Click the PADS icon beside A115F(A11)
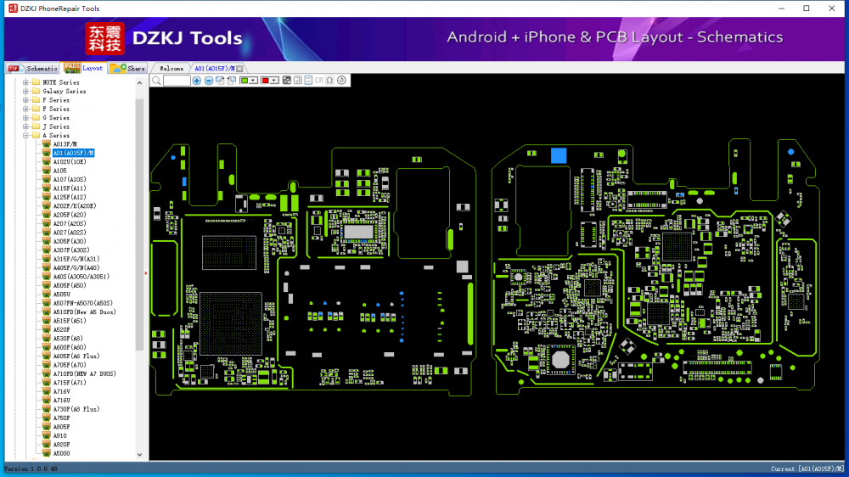This screenshot has width=849, height=477. coord(47,188)
